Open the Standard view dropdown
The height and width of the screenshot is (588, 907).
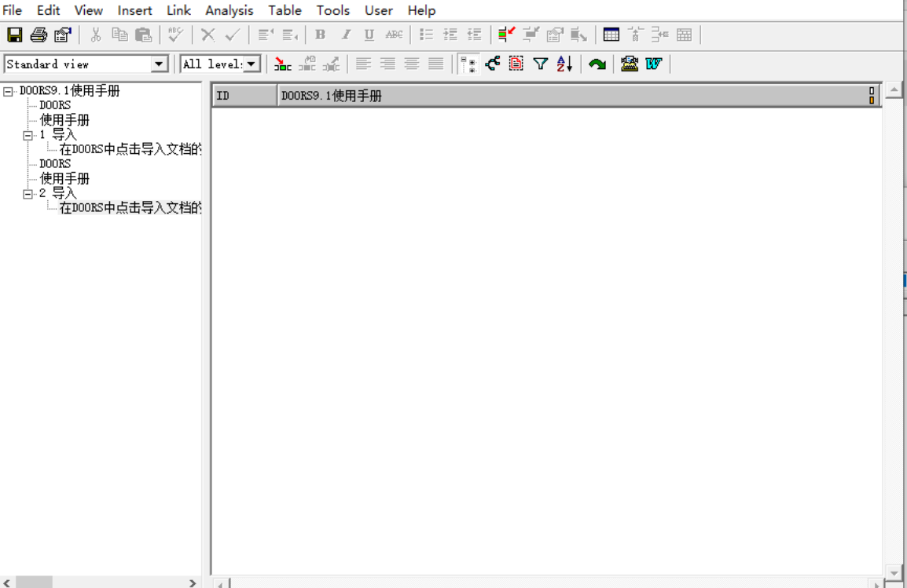pyautogui.click(x=160, y=64)
